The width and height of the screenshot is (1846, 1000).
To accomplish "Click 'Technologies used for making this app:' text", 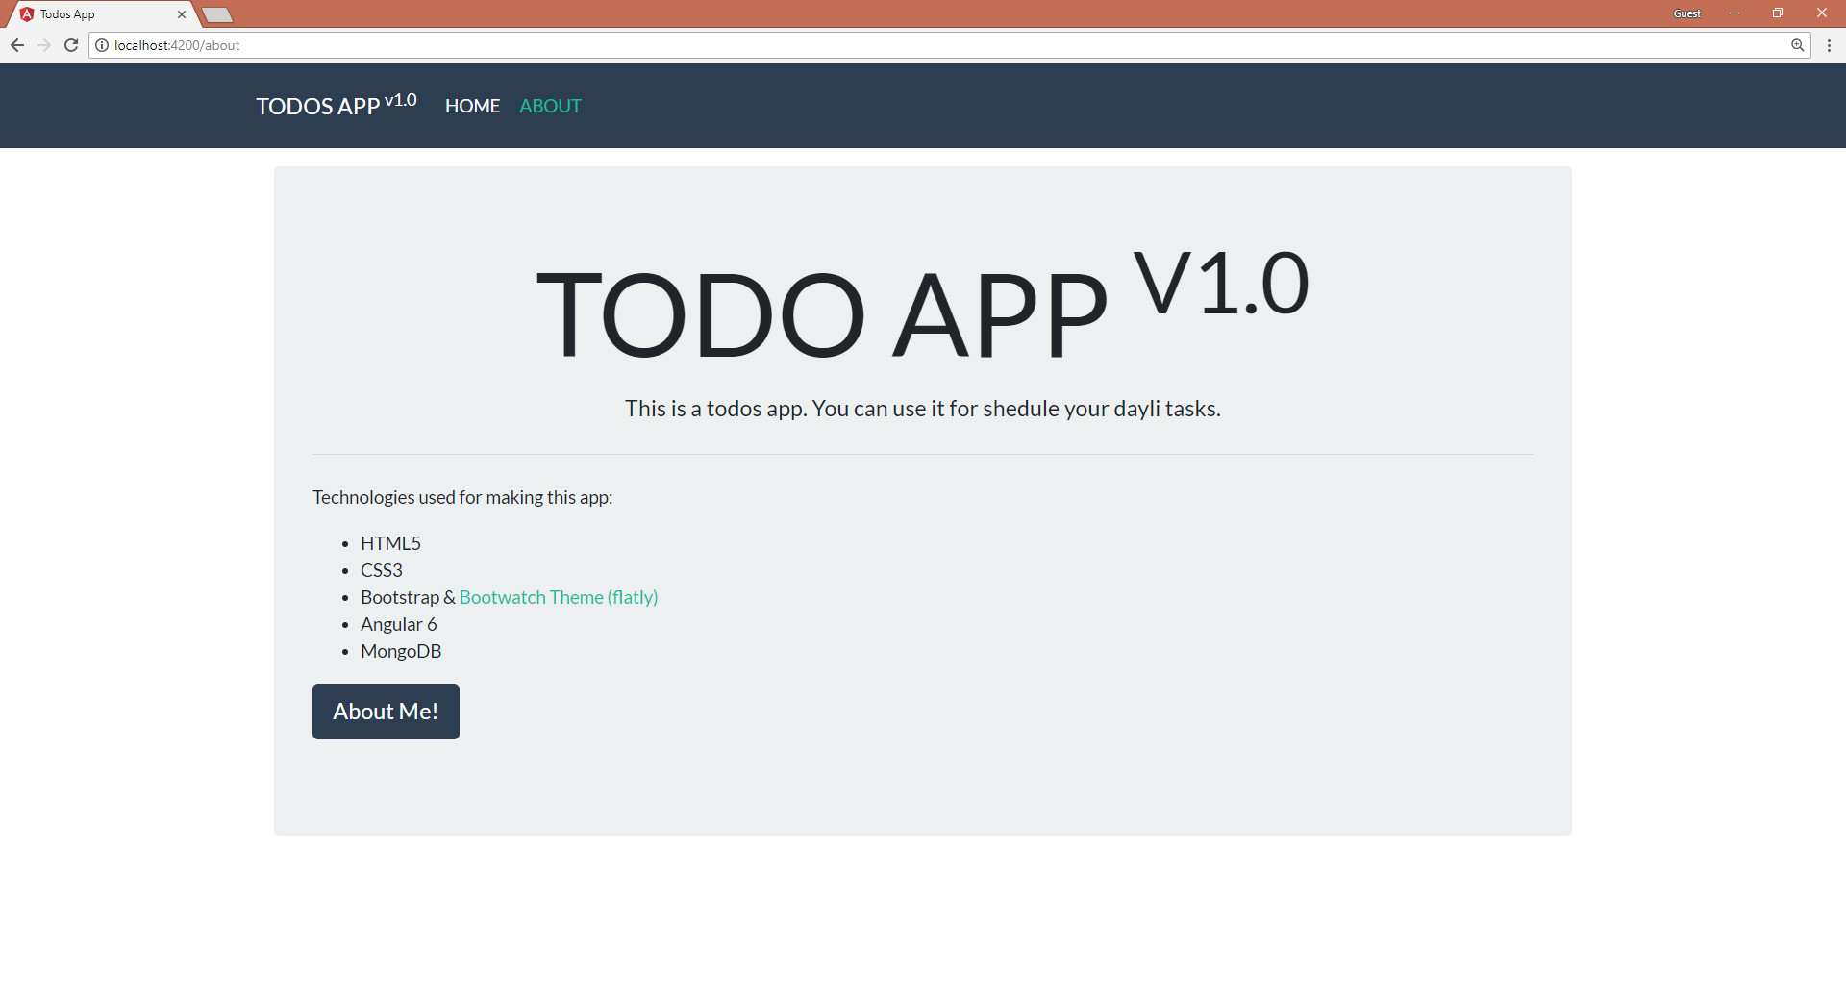I will 462,497.
